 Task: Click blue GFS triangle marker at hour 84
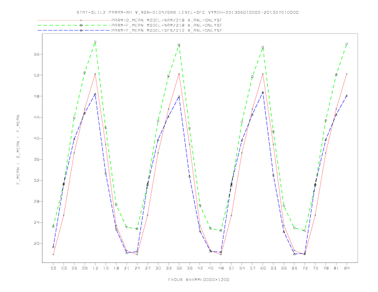346,95
